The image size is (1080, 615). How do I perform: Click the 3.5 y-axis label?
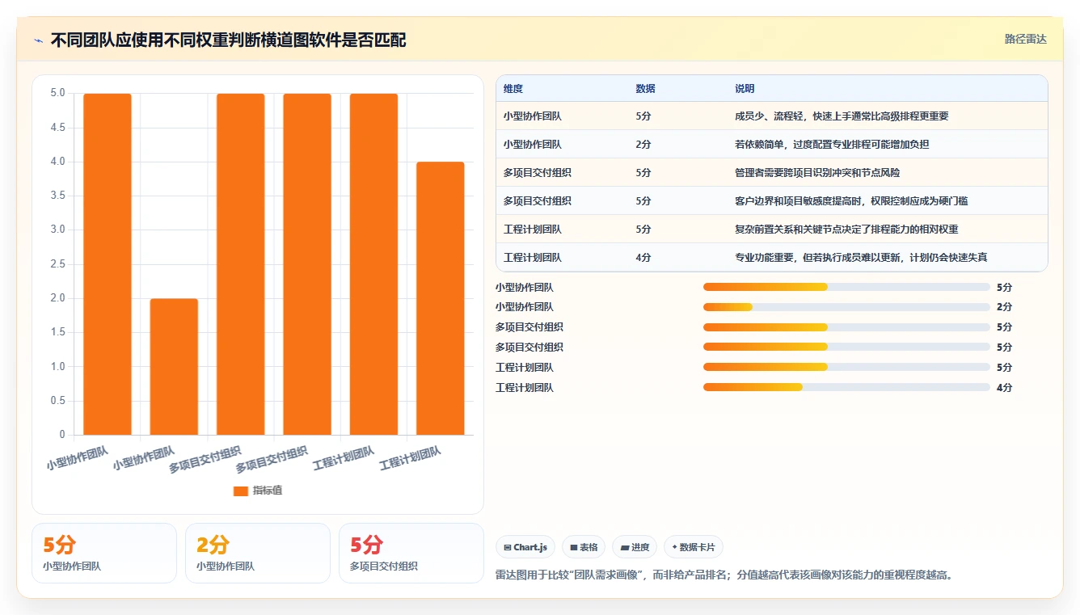[x=57, y=196]
